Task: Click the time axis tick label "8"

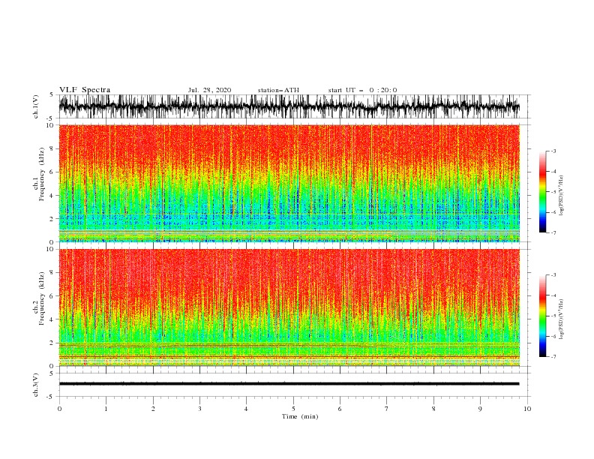Action: pos(433,409)
